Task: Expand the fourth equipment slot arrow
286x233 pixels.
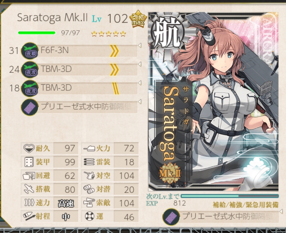Action: coord(140,101)
